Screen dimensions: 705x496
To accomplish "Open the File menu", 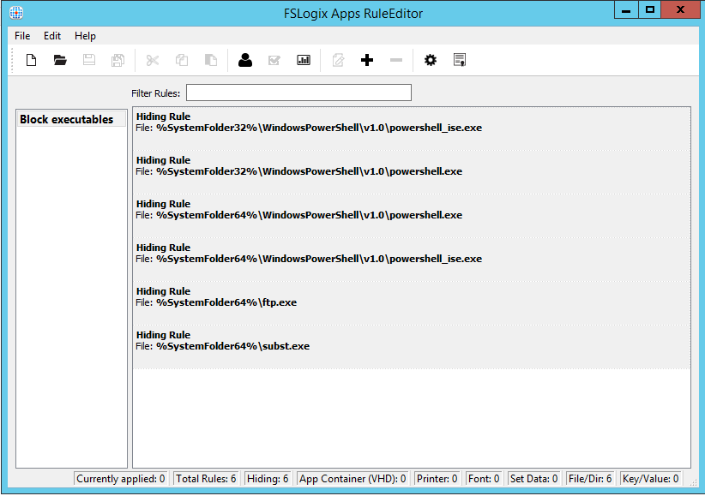I will (22, 36).
